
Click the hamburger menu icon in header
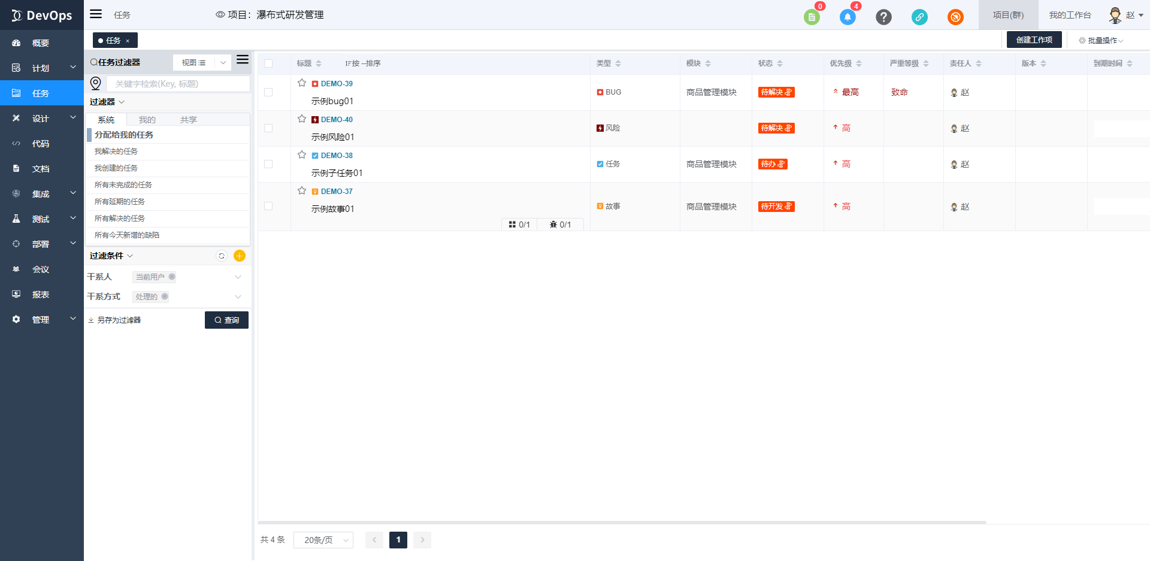[x=96, y=14]
